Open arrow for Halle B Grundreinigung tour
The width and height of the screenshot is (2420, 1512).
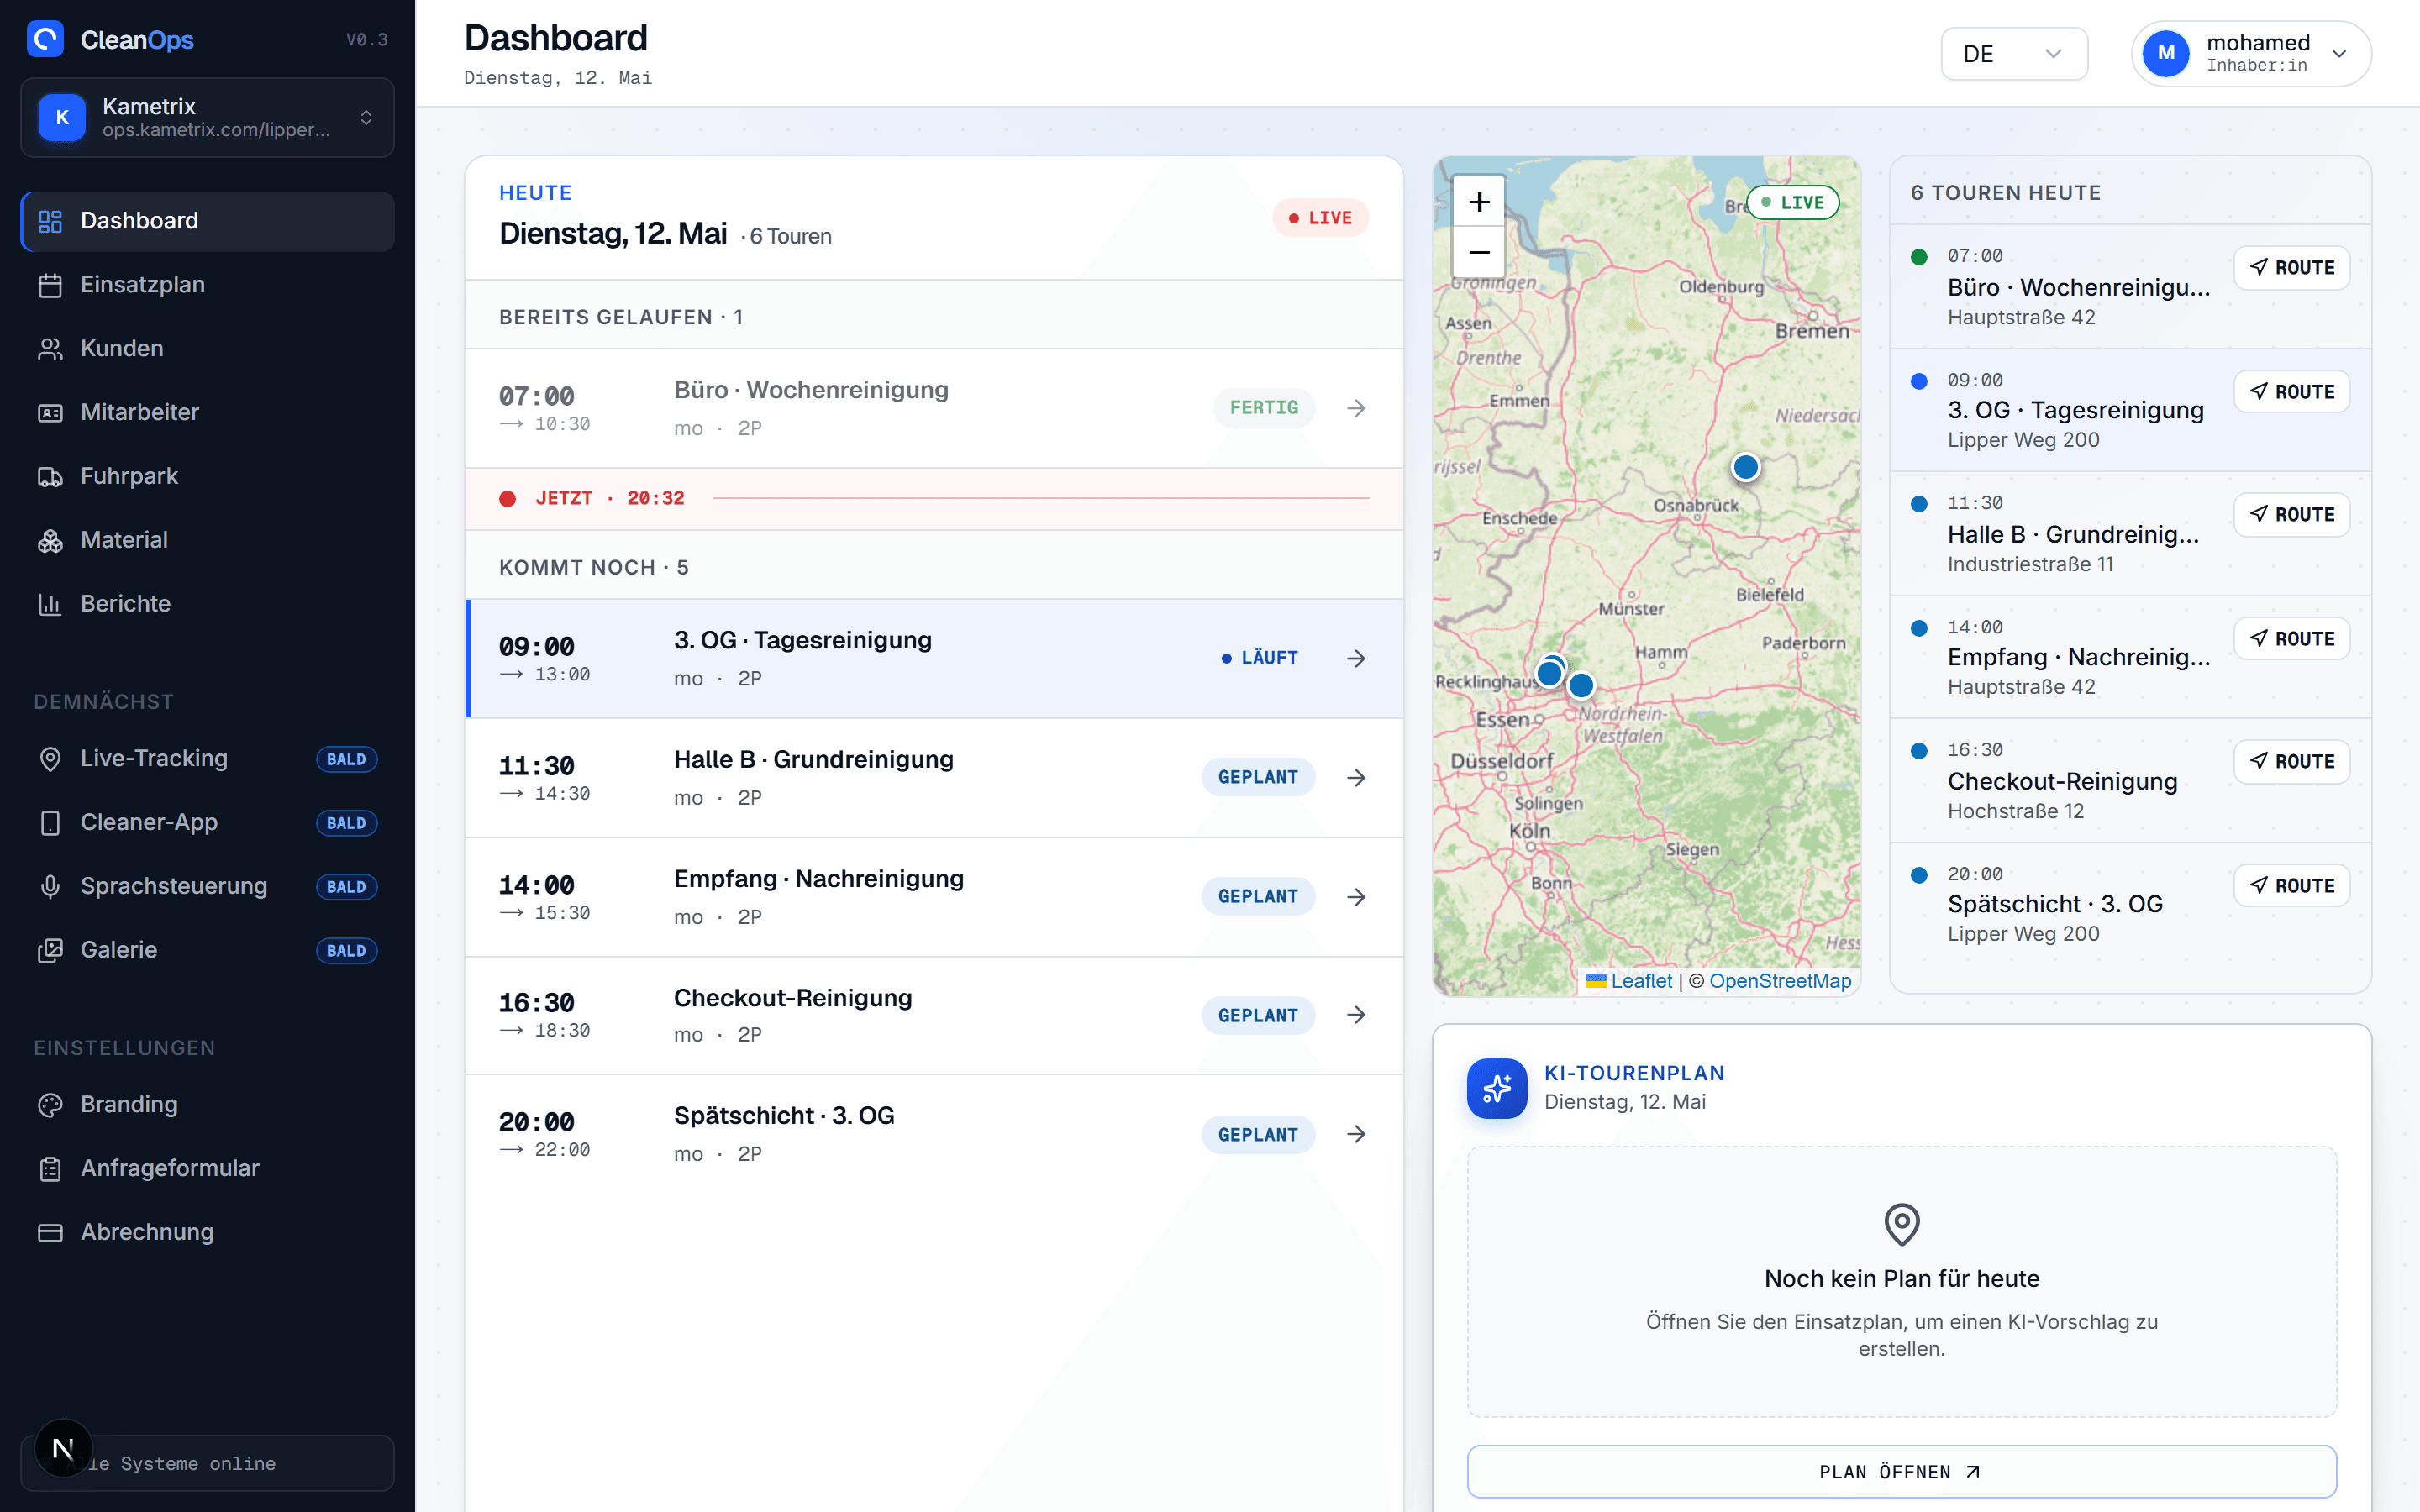pyautogui.click(x=1356, y=777)
